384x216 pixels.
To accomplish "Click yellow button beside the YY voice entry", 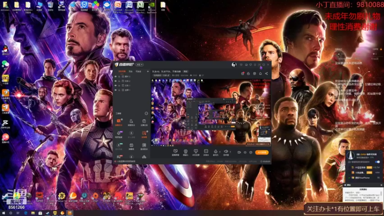I will coord(369,168).
